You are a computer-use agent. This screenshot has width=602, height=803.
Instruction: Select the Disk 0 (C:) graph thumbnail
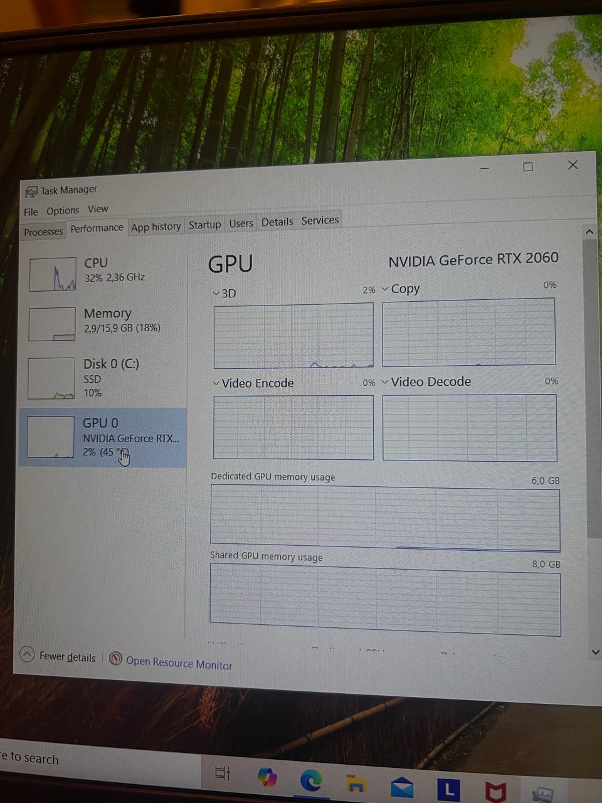[x=51, y=378]
